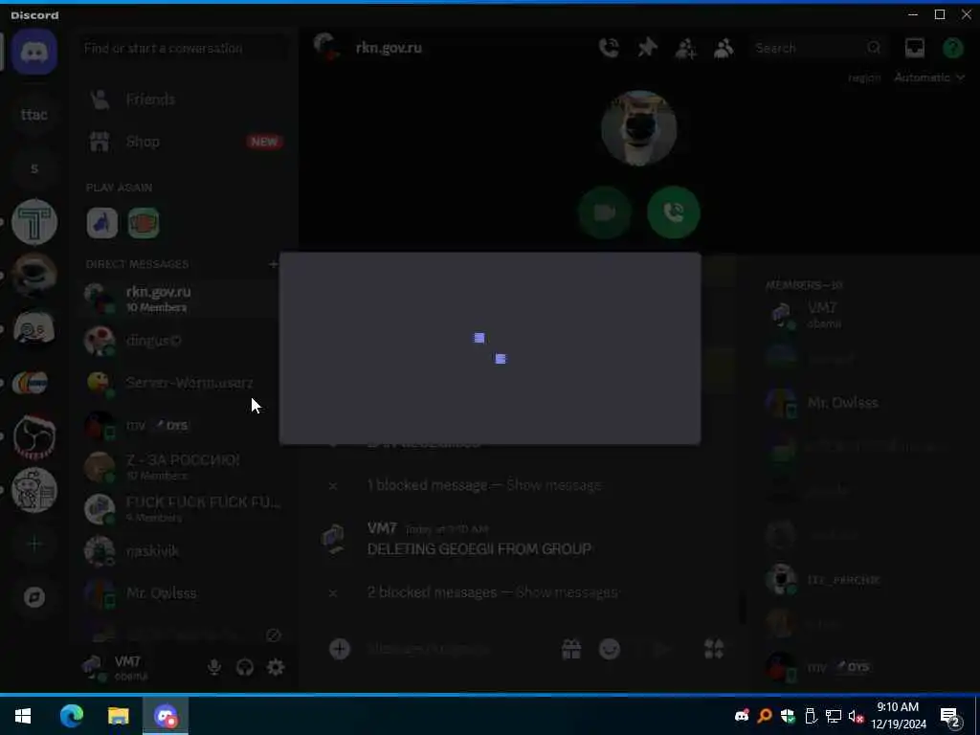The height and width of the screenshot is (735, 980).
Task: Start video call green button
Action: 605,212
